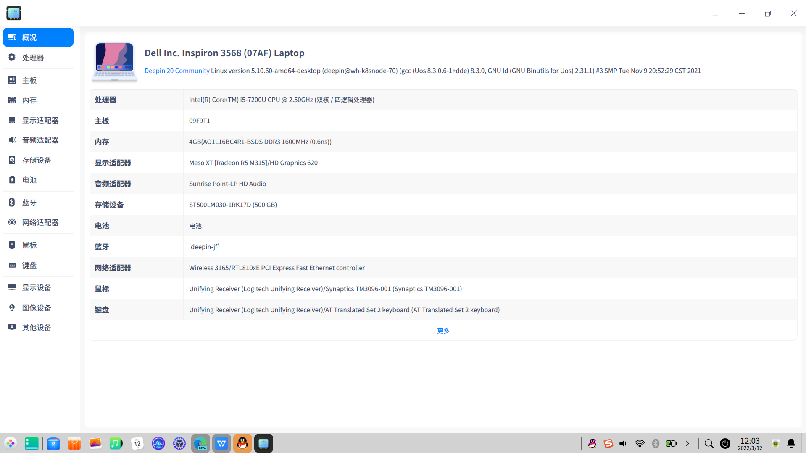Screen dimensions: 806x453
Task: Open the 内存 memory icon in sidebar
Action: point(12,100)
